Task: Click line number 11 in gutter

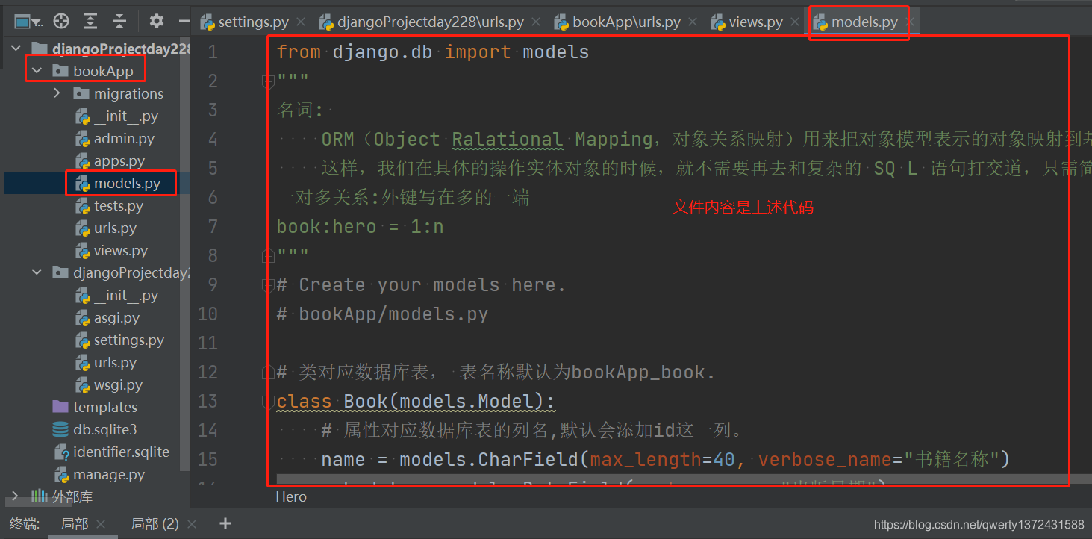Action: 208,343
